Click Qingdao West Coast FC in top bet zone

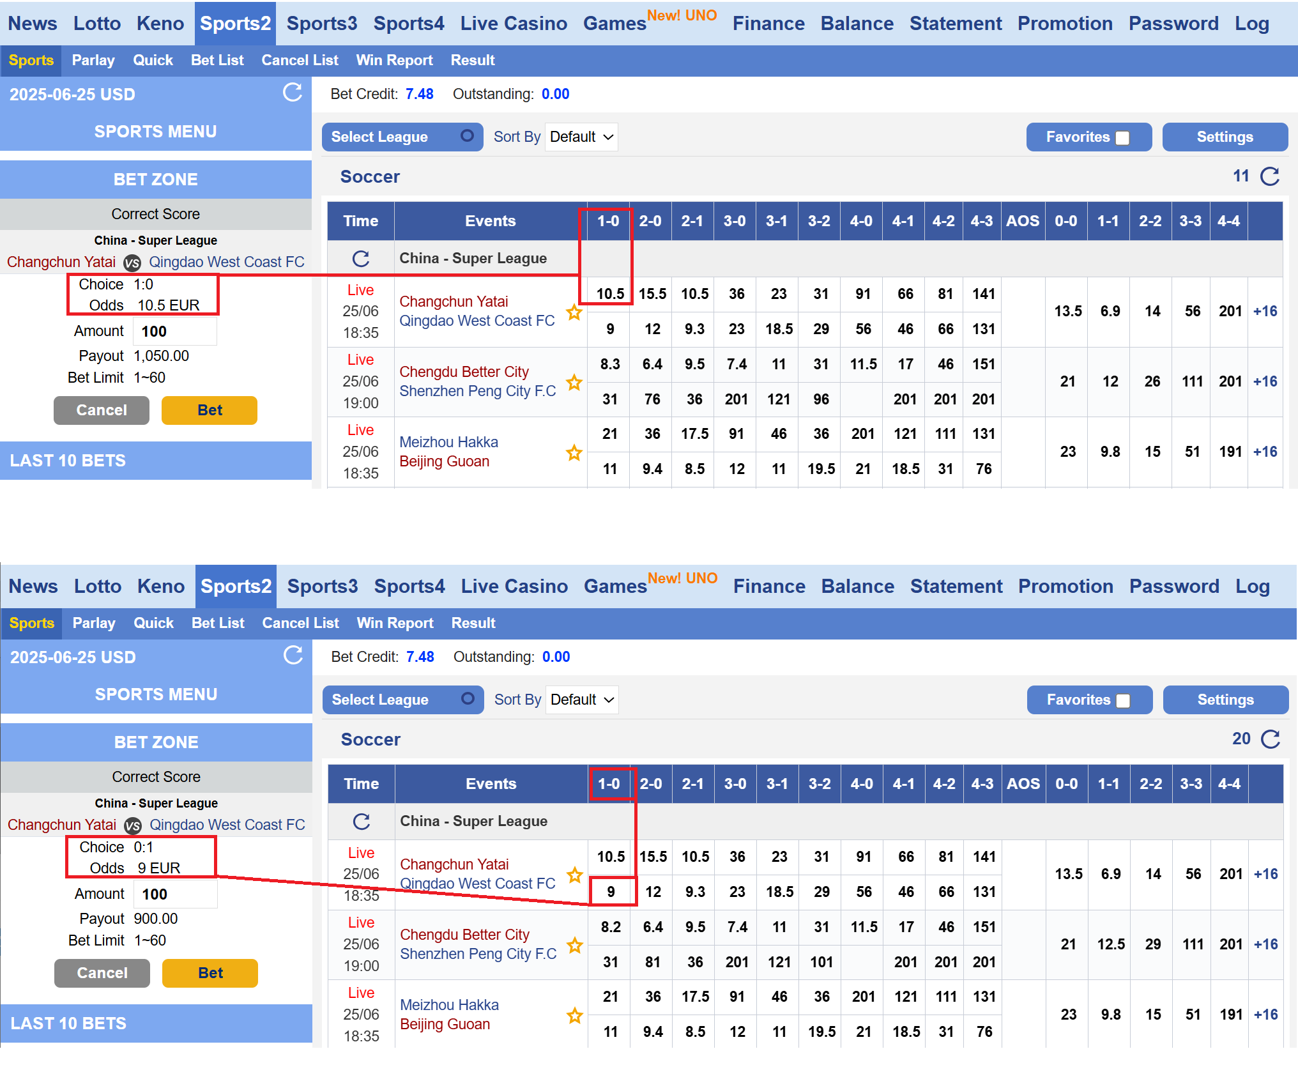(227, 263)
